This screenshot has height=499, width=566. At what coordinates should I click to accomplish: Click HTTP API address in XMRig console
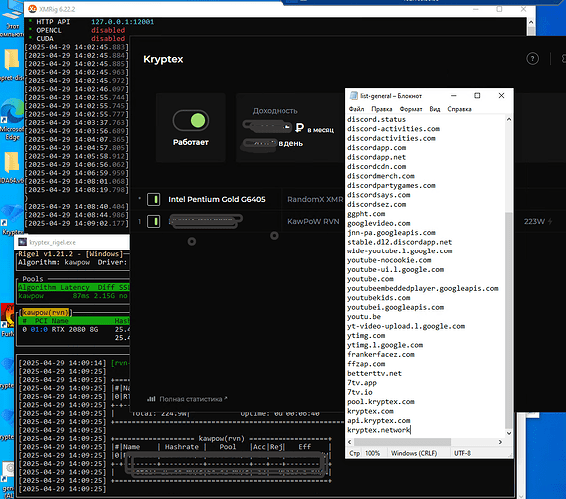[x=123, y=22]
